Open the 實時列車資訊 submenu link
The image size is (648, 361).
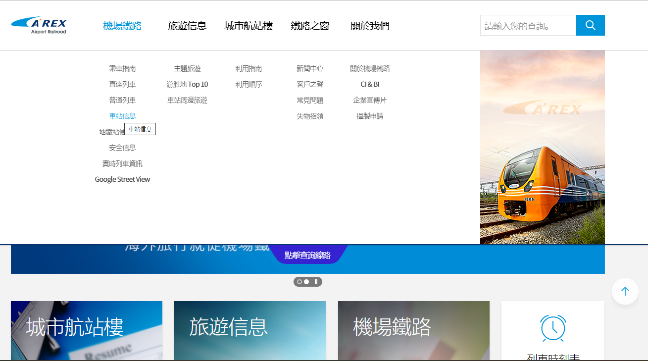122,163
